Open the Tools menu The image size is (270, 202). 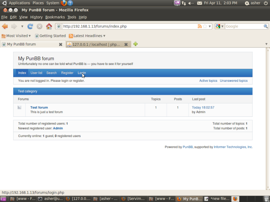pyautogui.click(x=72, y=17)
